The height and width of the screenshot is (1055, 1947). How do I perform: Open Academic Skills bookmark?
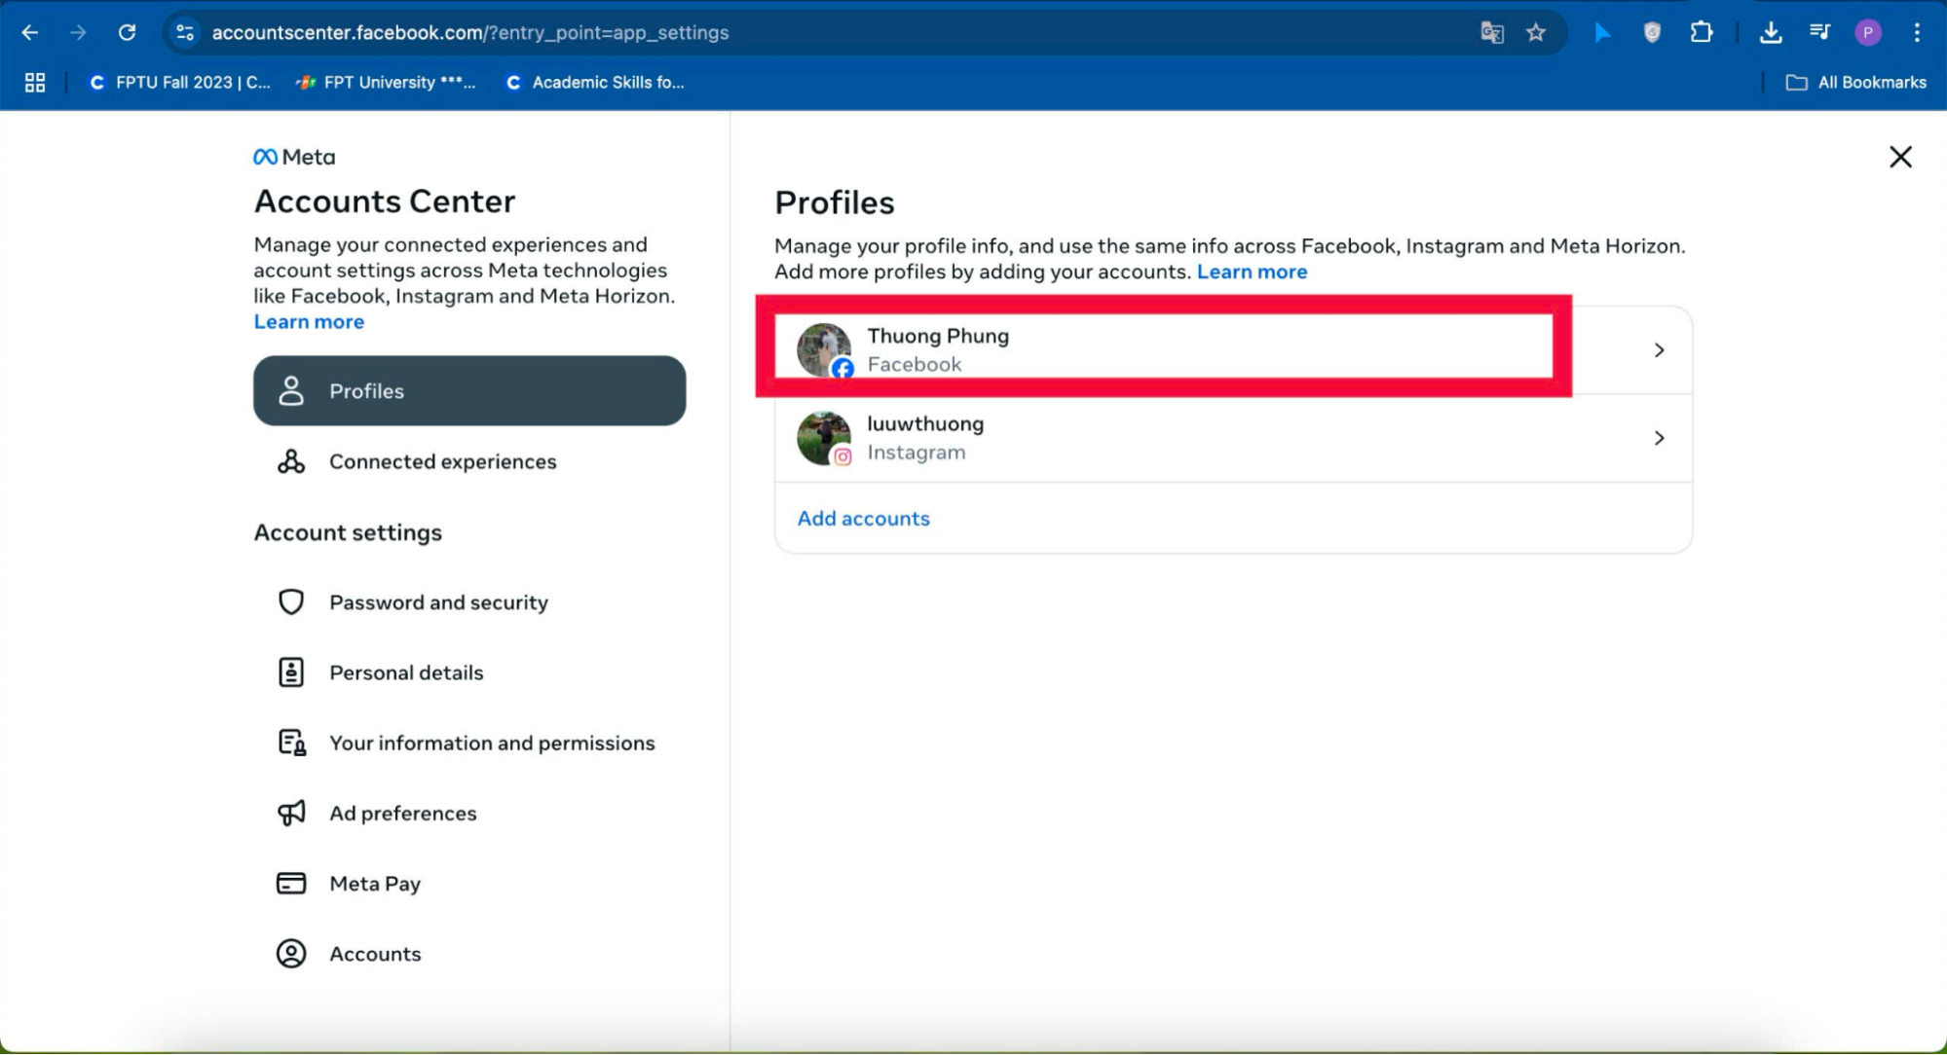click(595, 83)
